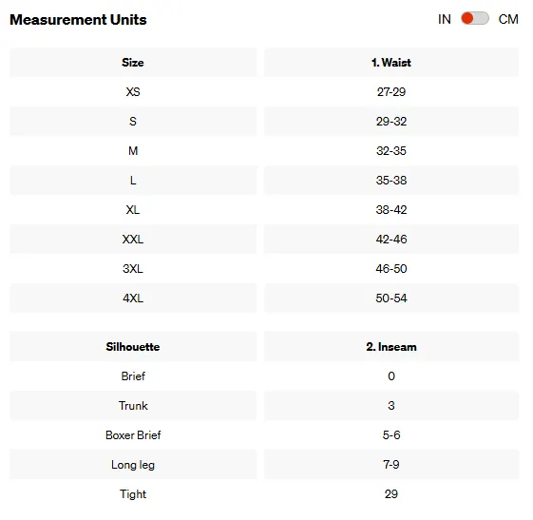Click the XXL size cell

point(133,240)
